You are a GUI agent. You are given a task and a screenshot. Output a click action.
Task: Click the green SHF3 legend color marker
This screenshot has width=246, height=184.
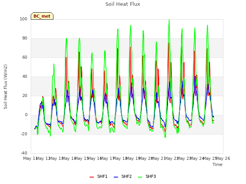[x=140, y=177]
